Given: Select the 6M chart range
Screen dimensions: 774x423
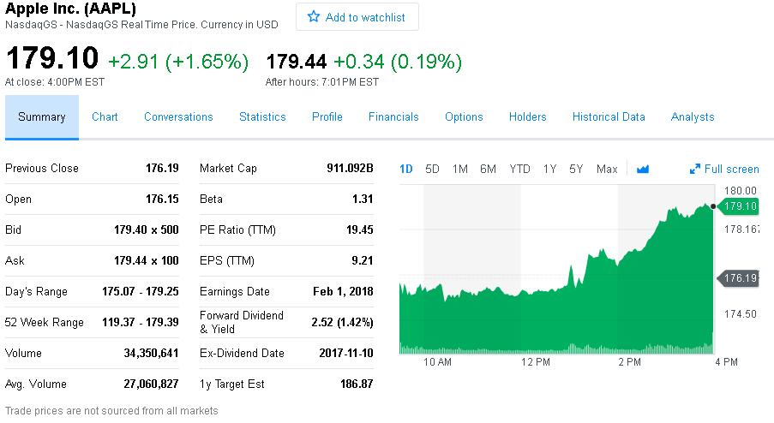Looking at the screenshot, I should click(x=488, y=169).
